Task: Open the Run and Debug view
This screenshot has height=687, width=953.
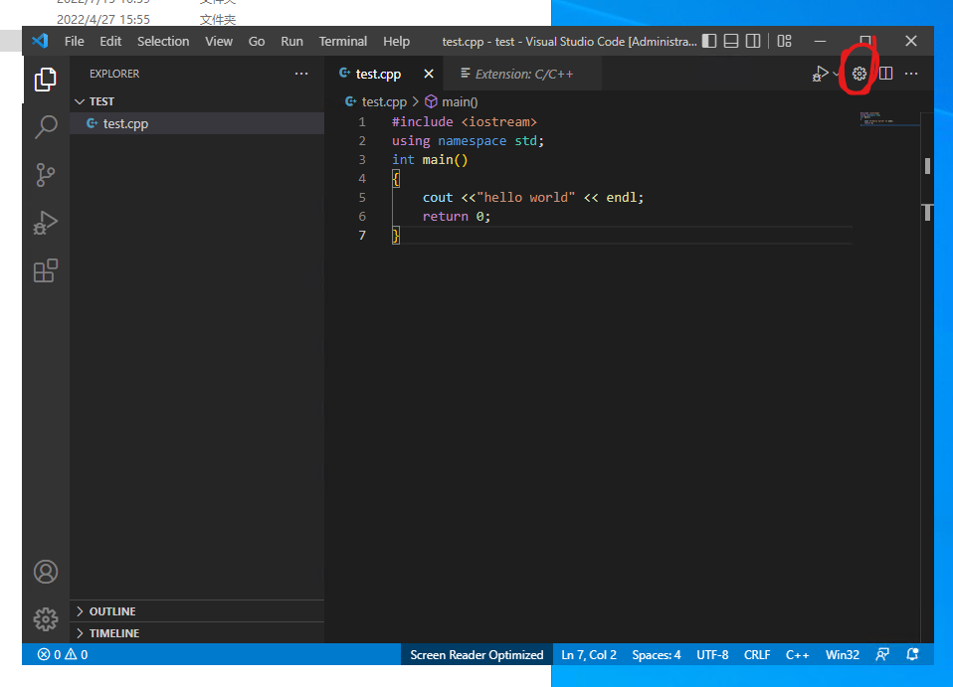Action: coord(46,223)
